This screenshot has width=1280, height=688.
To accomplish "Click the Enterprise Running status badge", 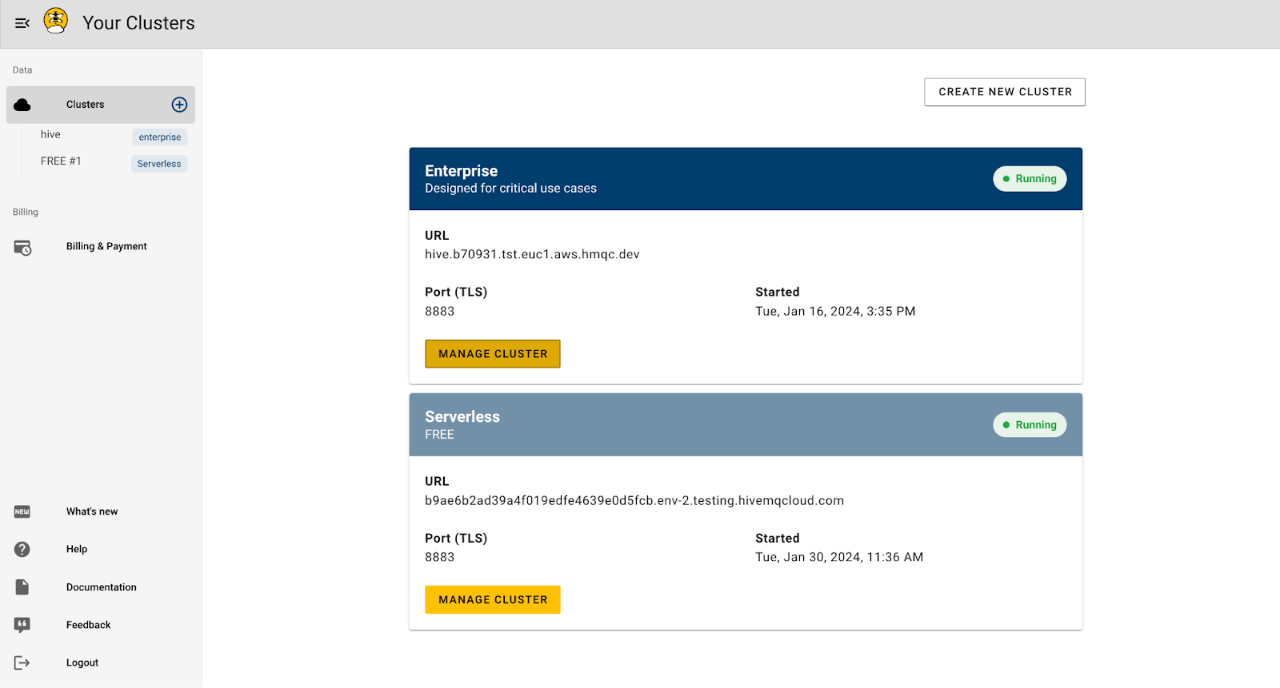I will (1030, 179).
